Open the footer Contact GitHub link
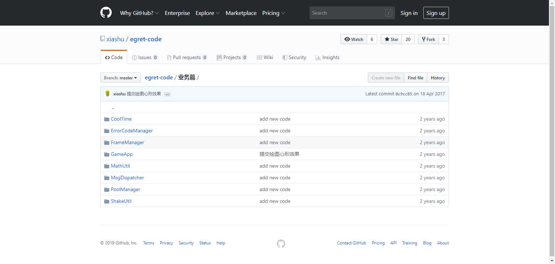The width and height of the screenshot is (555, 264). point(351,243)
